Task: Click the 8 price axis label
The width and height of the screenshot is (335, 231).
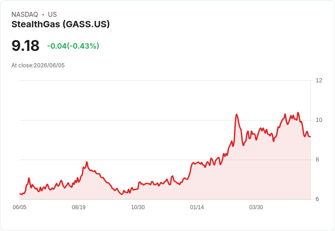Action: tap(317, 160)
